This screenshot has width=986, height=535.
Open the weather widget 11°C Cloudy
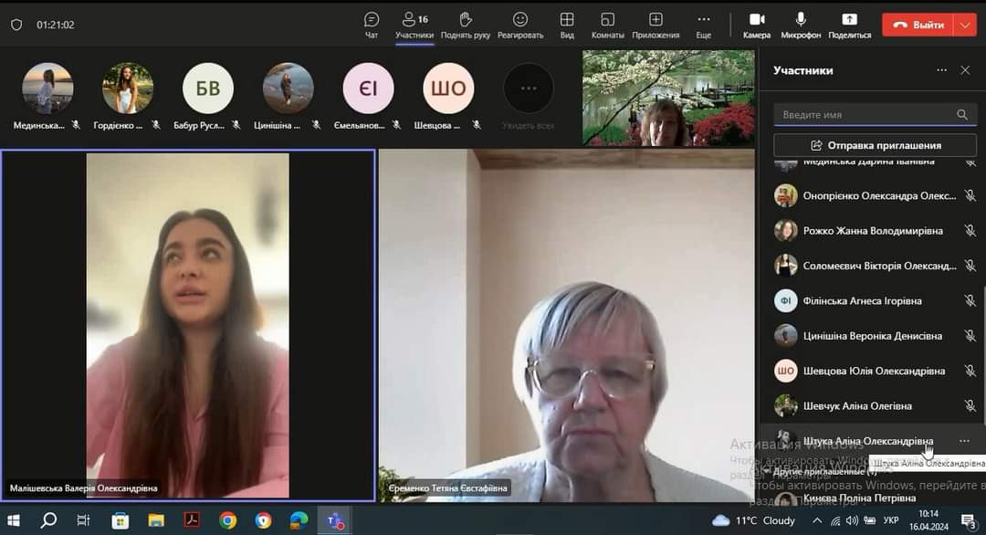click(x=754, y=520)
